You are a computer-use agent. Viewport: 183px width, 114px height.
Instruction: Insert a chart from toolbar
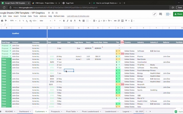pyautogui.click(x=122, y=21)
